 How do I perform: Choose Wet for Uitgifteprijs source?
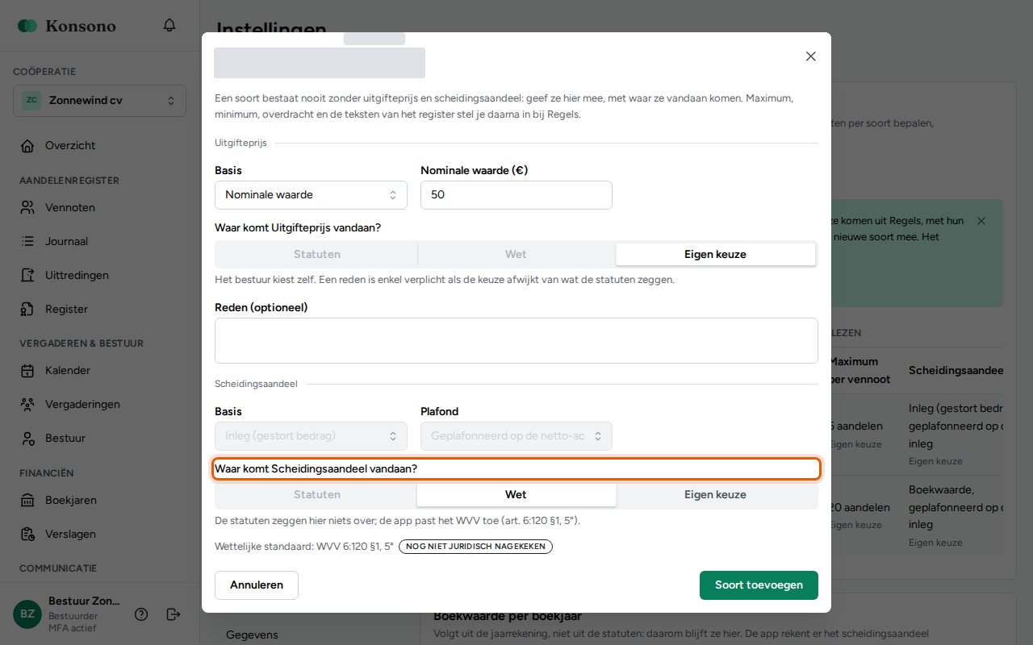pos(516,255)
